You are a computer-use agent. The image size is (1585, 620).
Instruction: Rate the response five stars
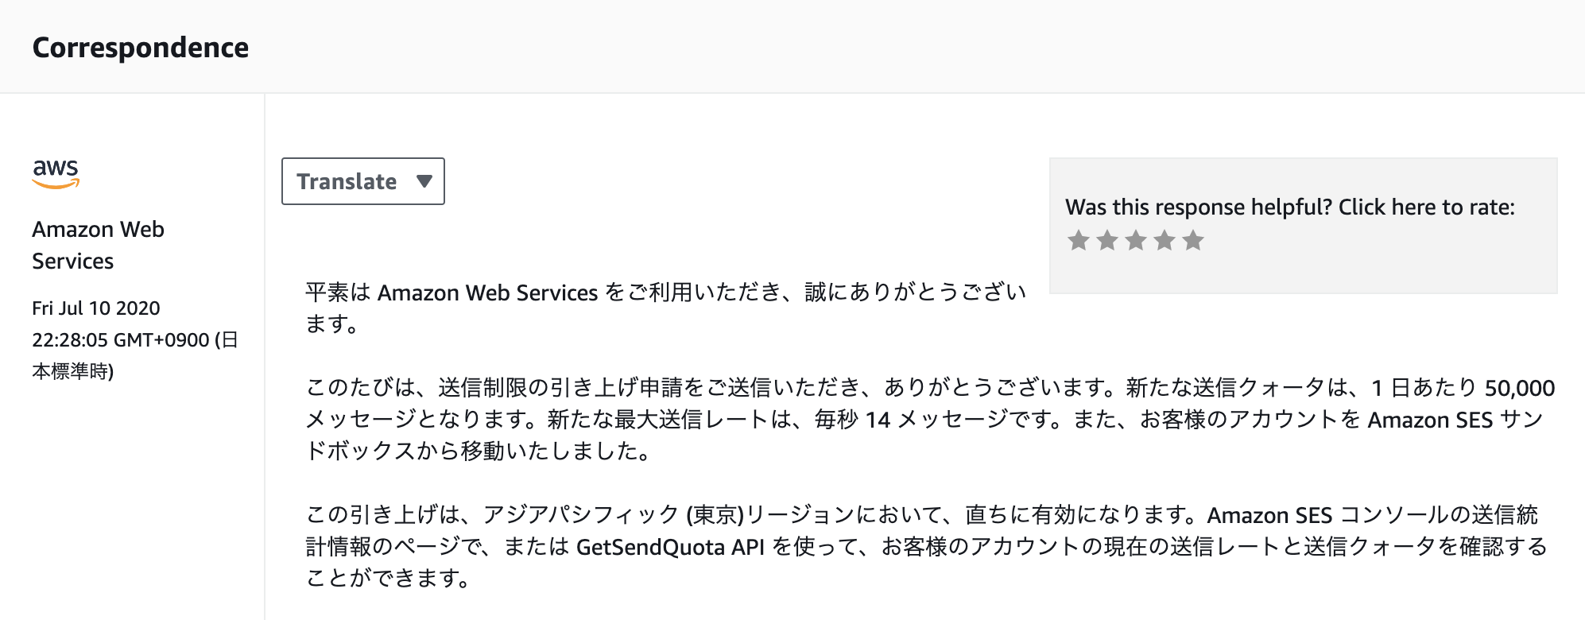coord(1193,240)
